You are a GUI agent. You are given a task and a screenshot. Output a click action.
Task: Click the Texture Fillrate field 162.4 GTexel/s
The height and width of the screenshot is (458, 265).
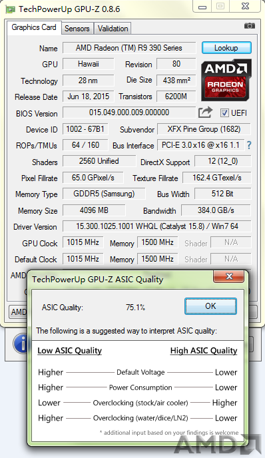[217, 178]
